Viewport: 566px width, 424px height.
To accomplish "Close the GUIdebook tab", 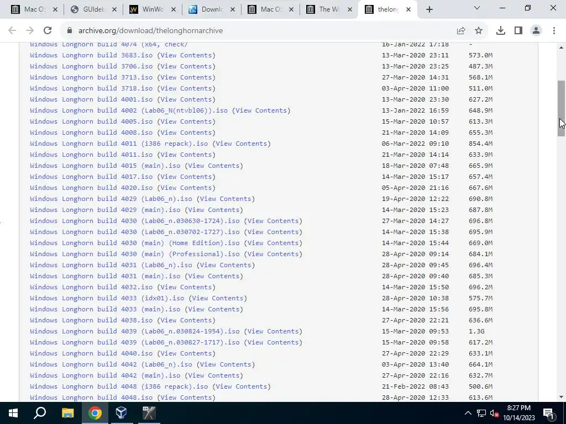I will coord(114,9).
